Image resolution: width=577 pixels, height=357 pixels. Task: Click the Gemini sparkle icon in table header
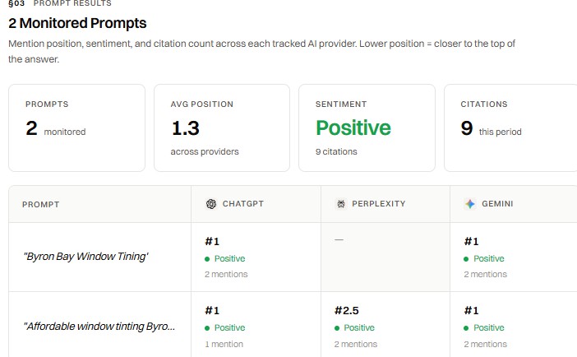point(470,204)
